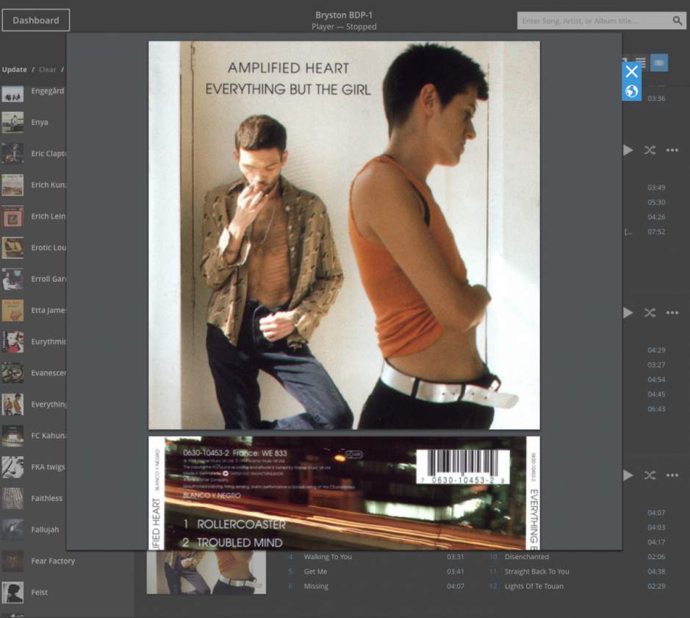Click play icon between 06:43 and 04:03 durations

pos(628,475)
